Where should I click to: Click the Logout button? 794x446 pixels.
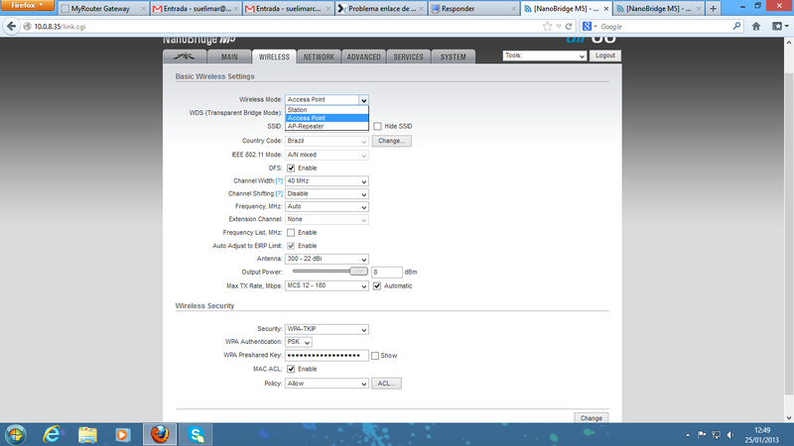[x=605, y=56]
